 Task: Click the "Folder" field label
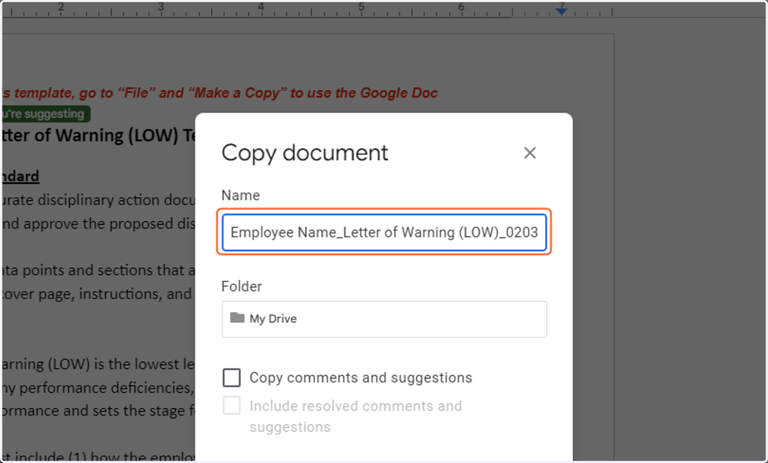[242, 286]
